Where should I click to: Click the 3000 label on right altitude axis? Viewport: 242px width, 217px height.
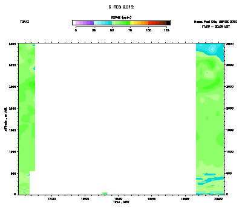pyautogui.click(x=230, y=65)
